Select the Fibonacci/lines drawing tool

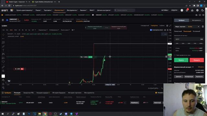pos(3,42)
